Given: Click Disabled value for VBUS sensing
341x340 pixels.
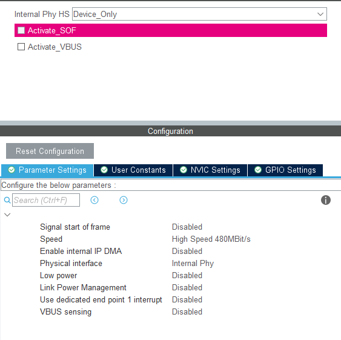Looking at the screenshot, I should [187, 312].
